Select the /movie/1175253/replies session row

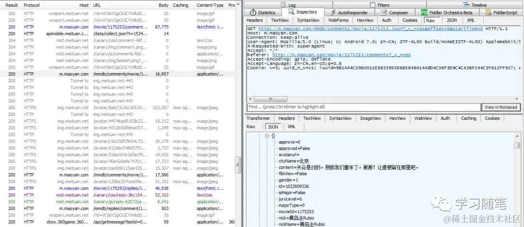pos(117,188)
